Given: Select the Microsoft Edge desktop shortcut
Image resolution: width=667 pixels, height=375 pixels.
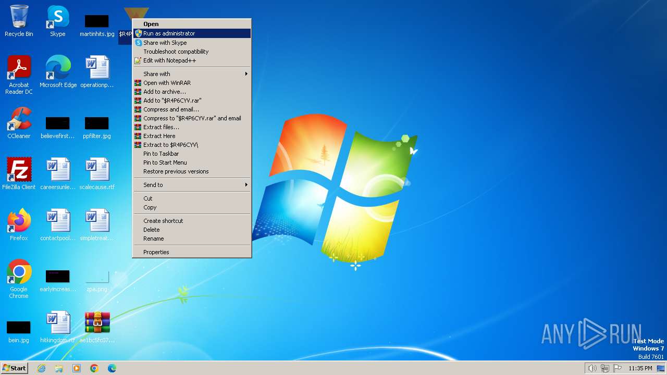Looking at the screenshot, I should [58, 72].
